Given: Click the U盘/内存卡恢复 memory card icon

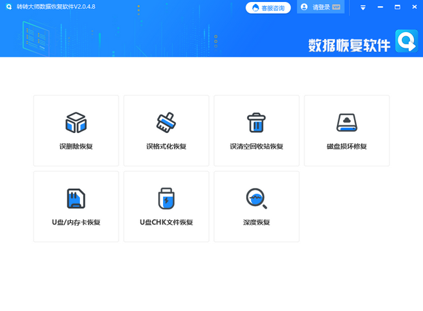Looking at the screenshot, I should tap(76, 198).
